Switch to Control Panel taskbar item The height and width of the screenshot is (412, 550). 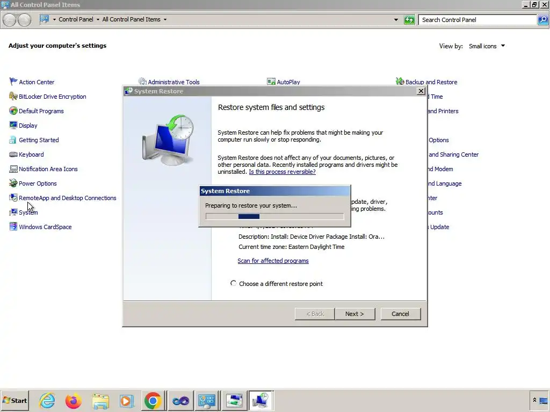click(207, 400)
